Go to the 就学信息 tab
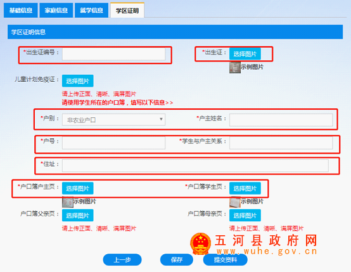Screen dimensions: 351x272 [x=91, y=10]
